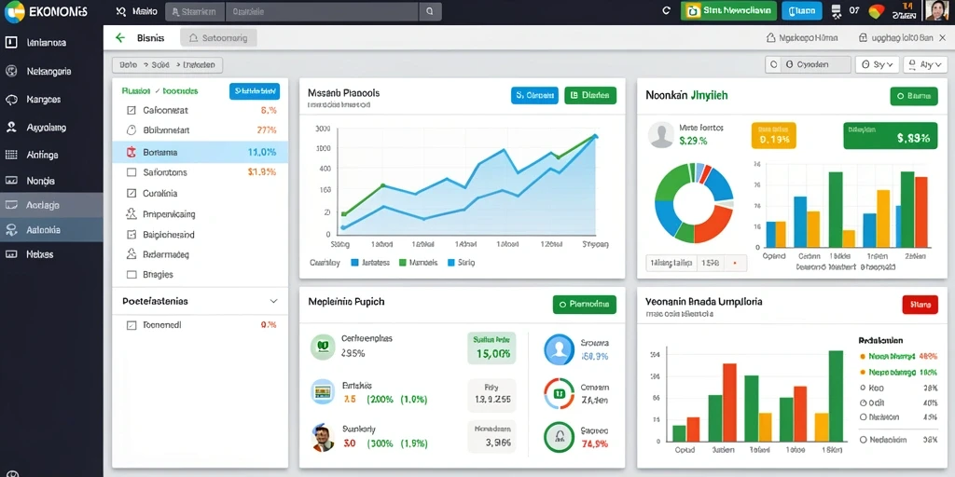Image resolution: width=955 pixels, height=477 pixels.
Task: Open the user avatar in top-right corner
Action: [936, 10]
